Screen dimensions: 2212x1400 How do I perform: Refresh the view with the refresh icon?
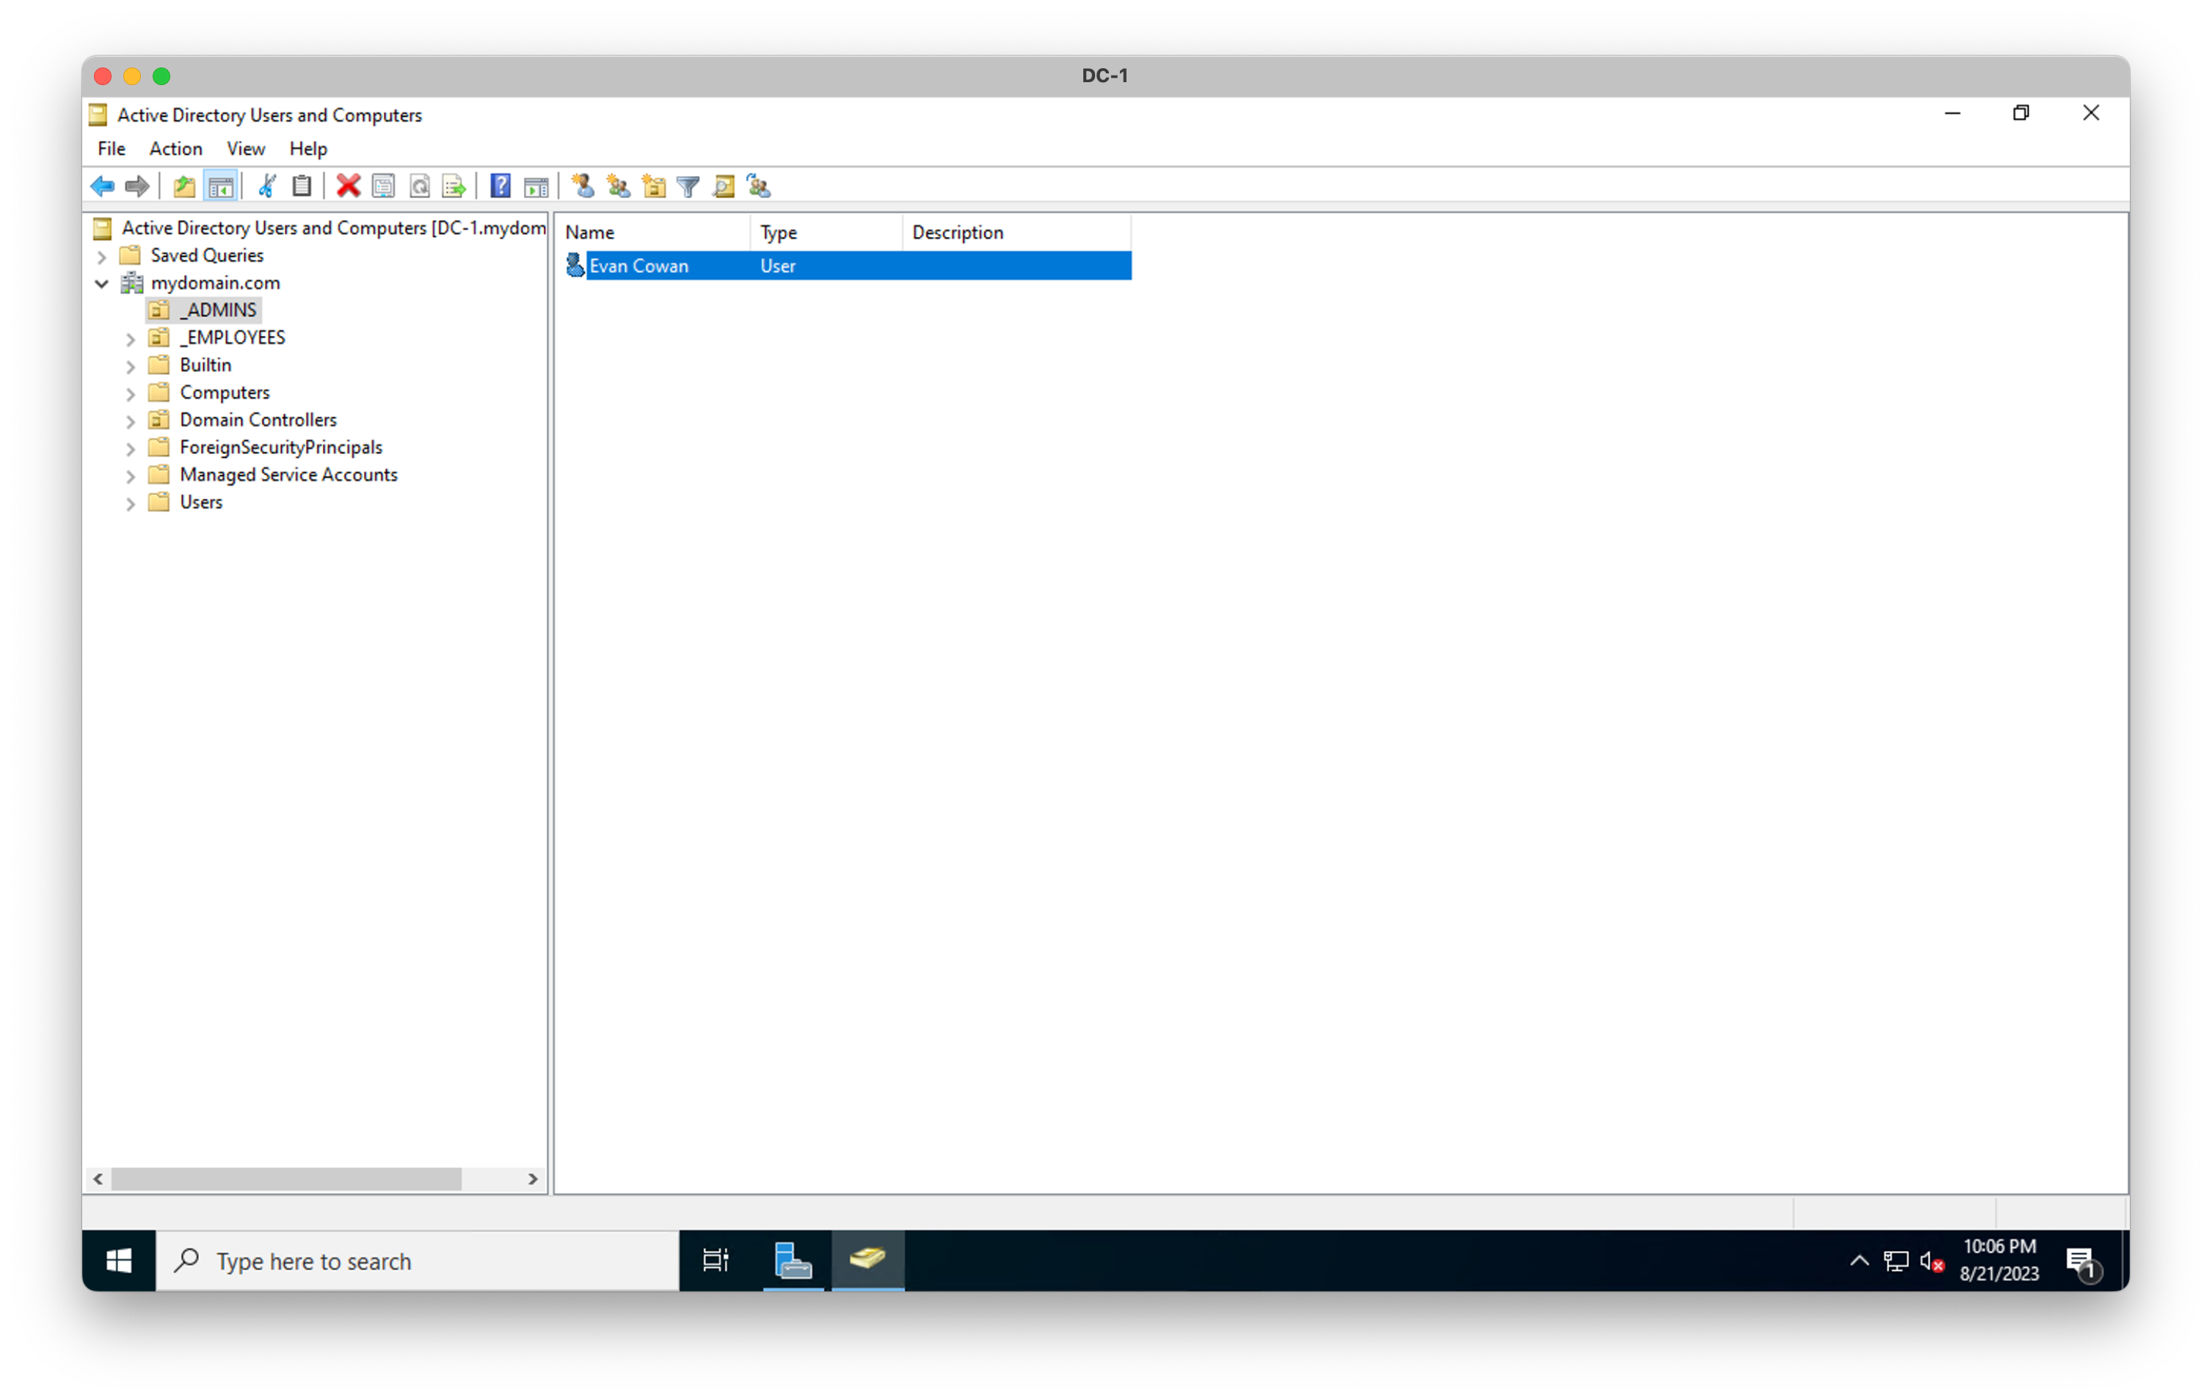coord(420,186)
